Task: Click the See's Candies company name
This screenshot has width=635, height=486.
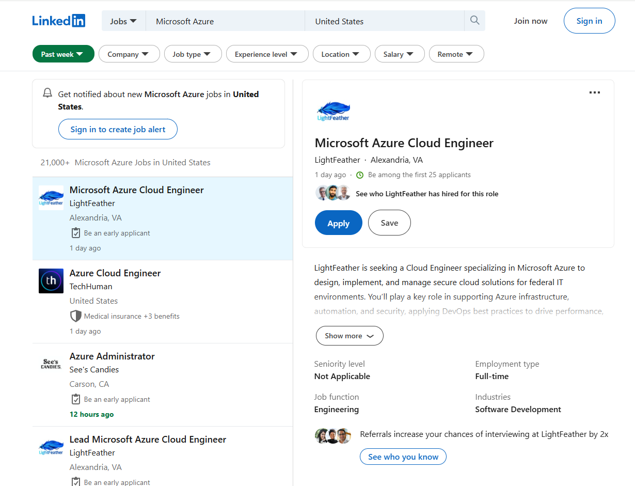Action: (94, 369)
